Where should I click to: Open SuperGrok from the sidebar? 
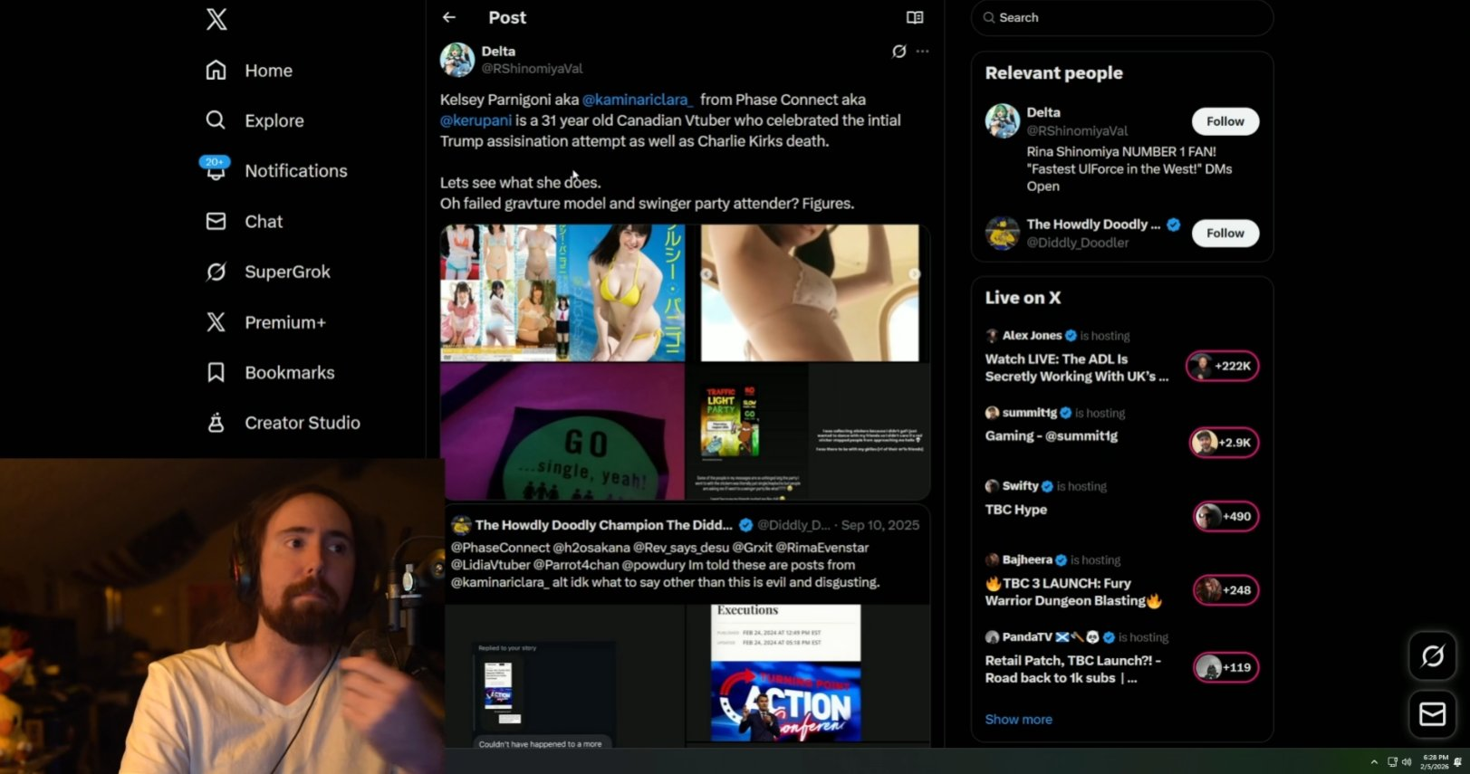[286, 272]
